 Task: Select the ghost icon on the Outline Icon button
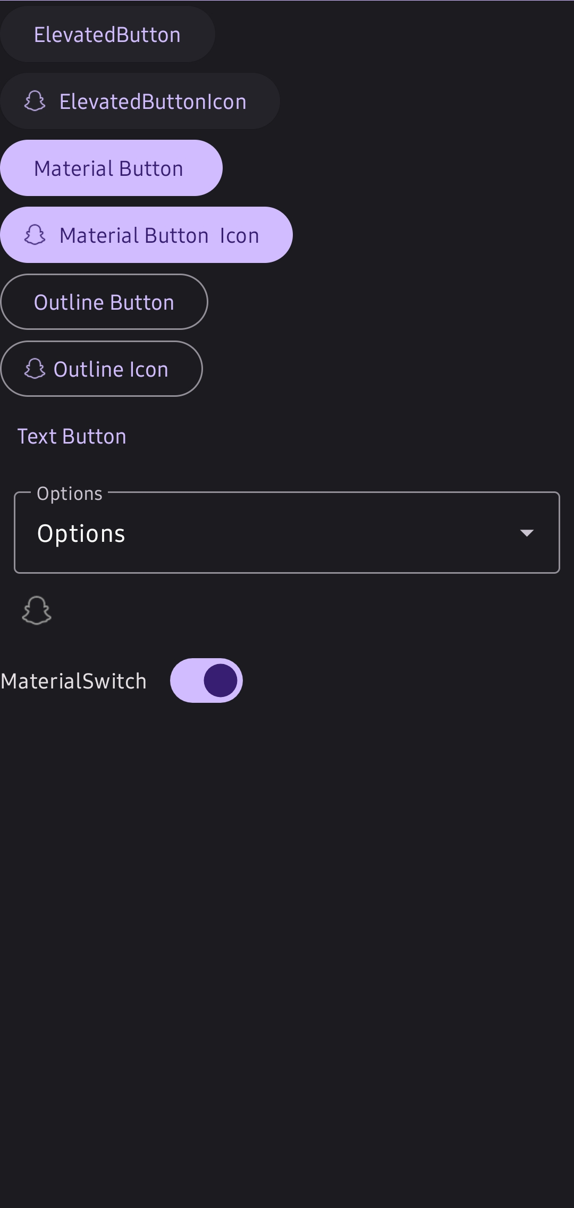tap(35, 369)
